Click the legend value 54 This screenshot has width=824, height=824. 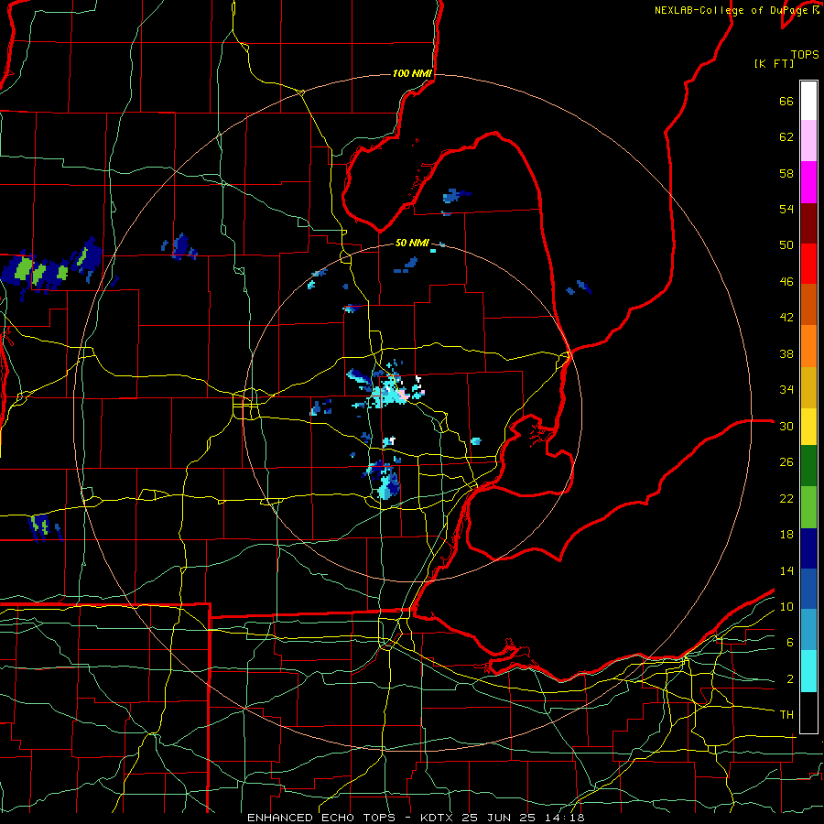(x=786, y=209)
